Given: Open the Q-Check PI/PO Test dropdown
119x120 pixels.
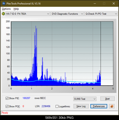Looking at the screenshot, I should (101, 14).
